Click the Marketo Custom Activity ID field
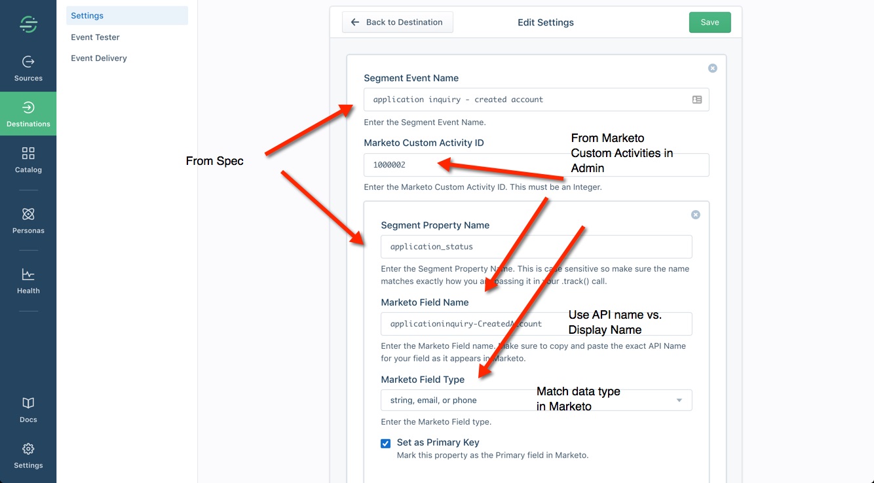 pos(536,165)
